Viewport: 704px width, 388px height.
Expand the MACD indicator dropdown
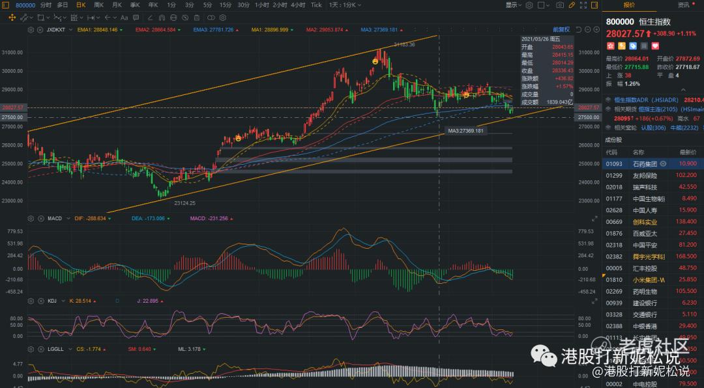click(x=68, y=219)
